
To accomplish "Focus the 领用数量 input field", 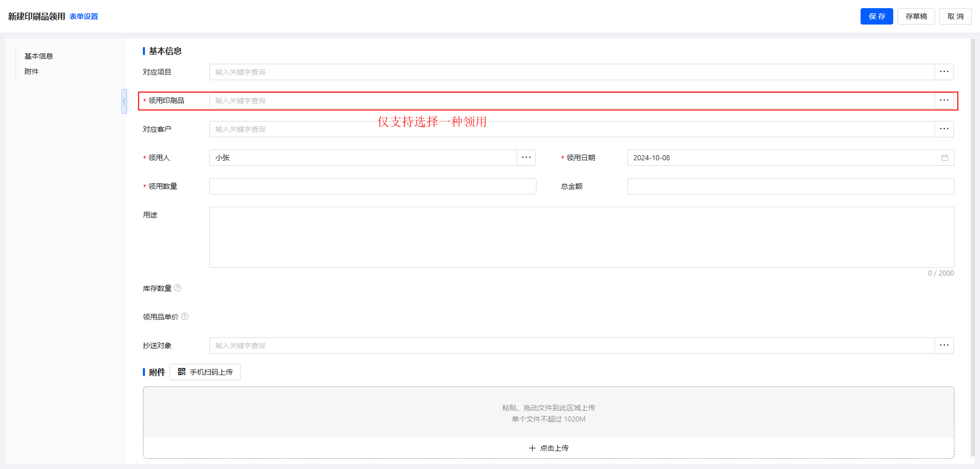I will 373,186.
